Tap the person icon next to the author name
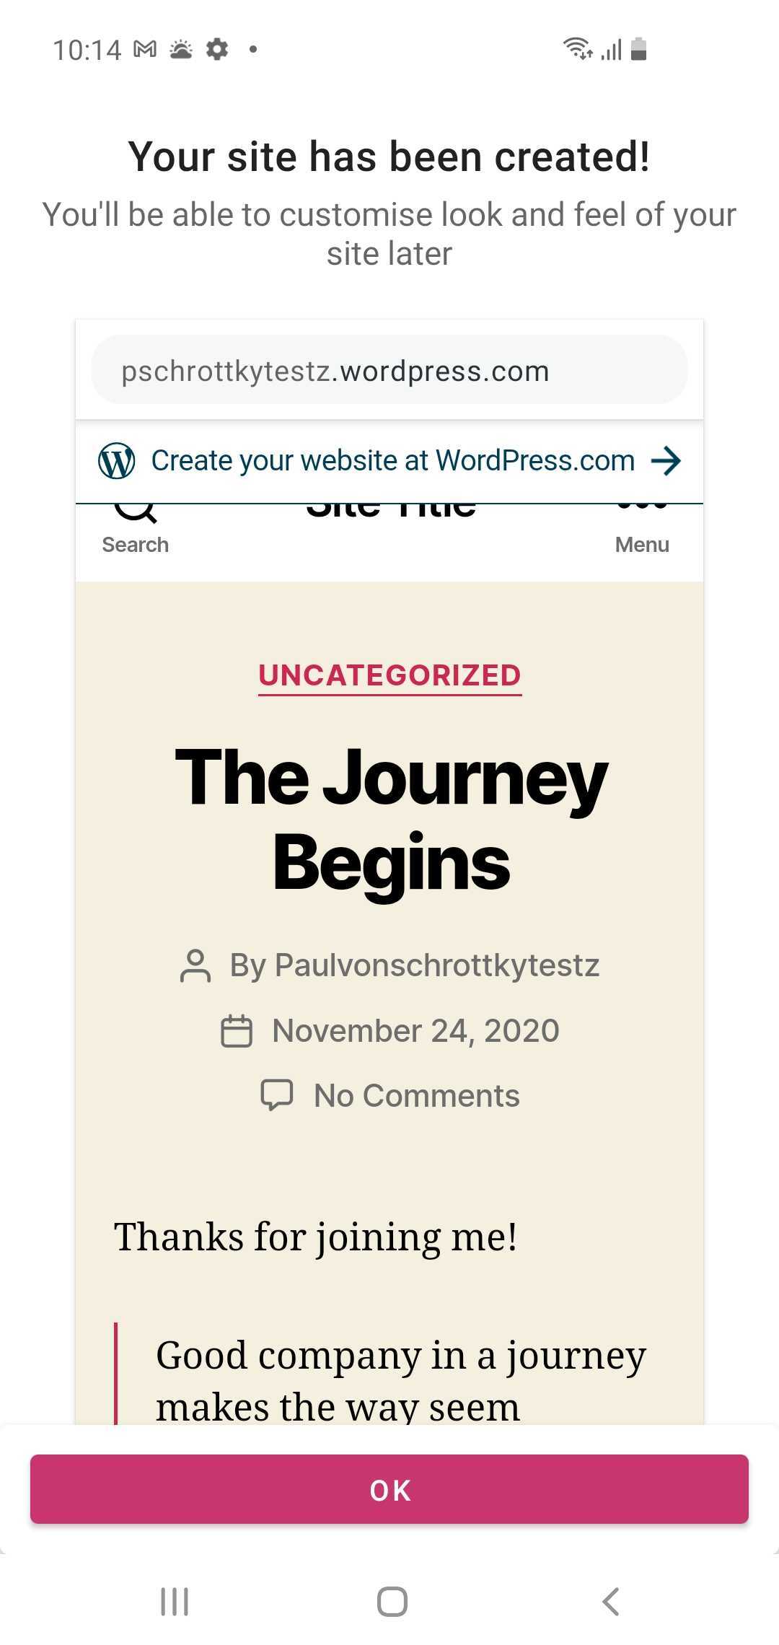Screen dimensions: 779x1645 click(193, 965)
